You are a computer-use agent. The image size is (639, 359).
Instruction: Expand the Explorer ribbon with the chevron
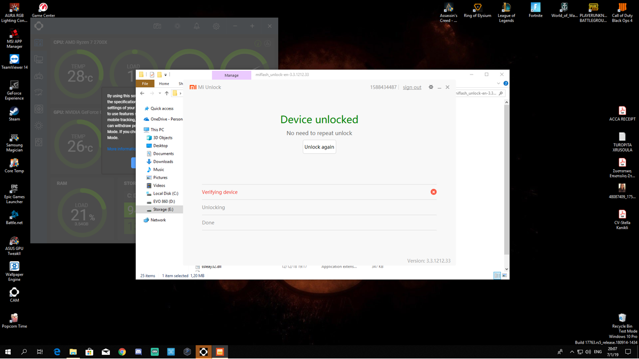pyautogui.click(x=498, y=84)
